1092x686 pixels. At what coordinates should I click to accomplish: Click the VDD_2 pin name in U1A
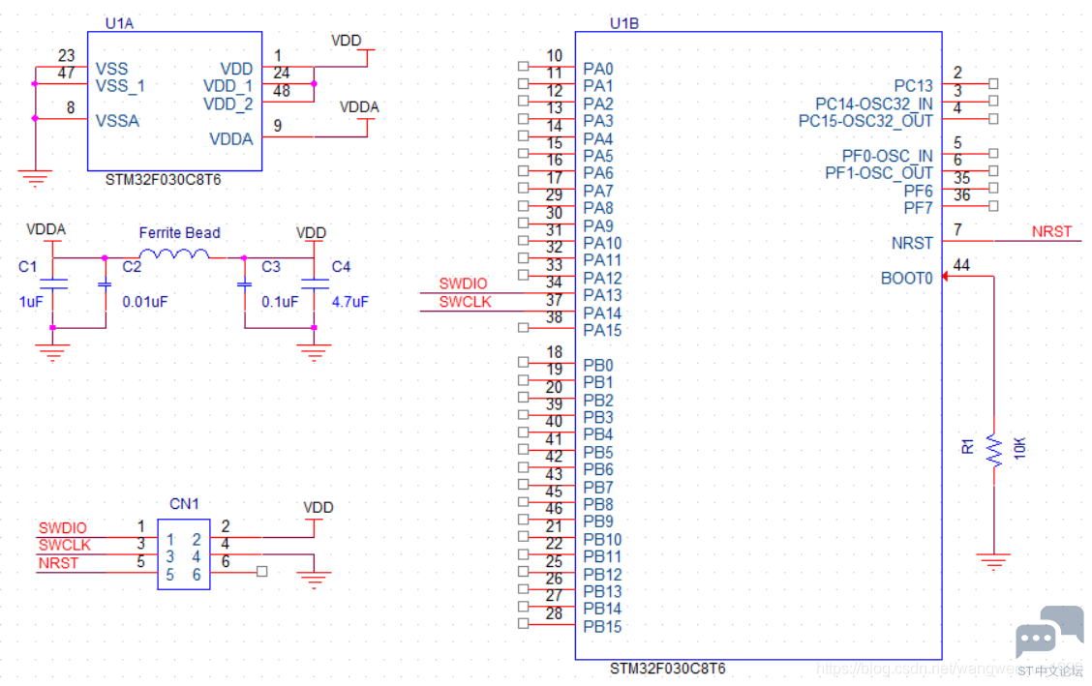coord(228,104)
